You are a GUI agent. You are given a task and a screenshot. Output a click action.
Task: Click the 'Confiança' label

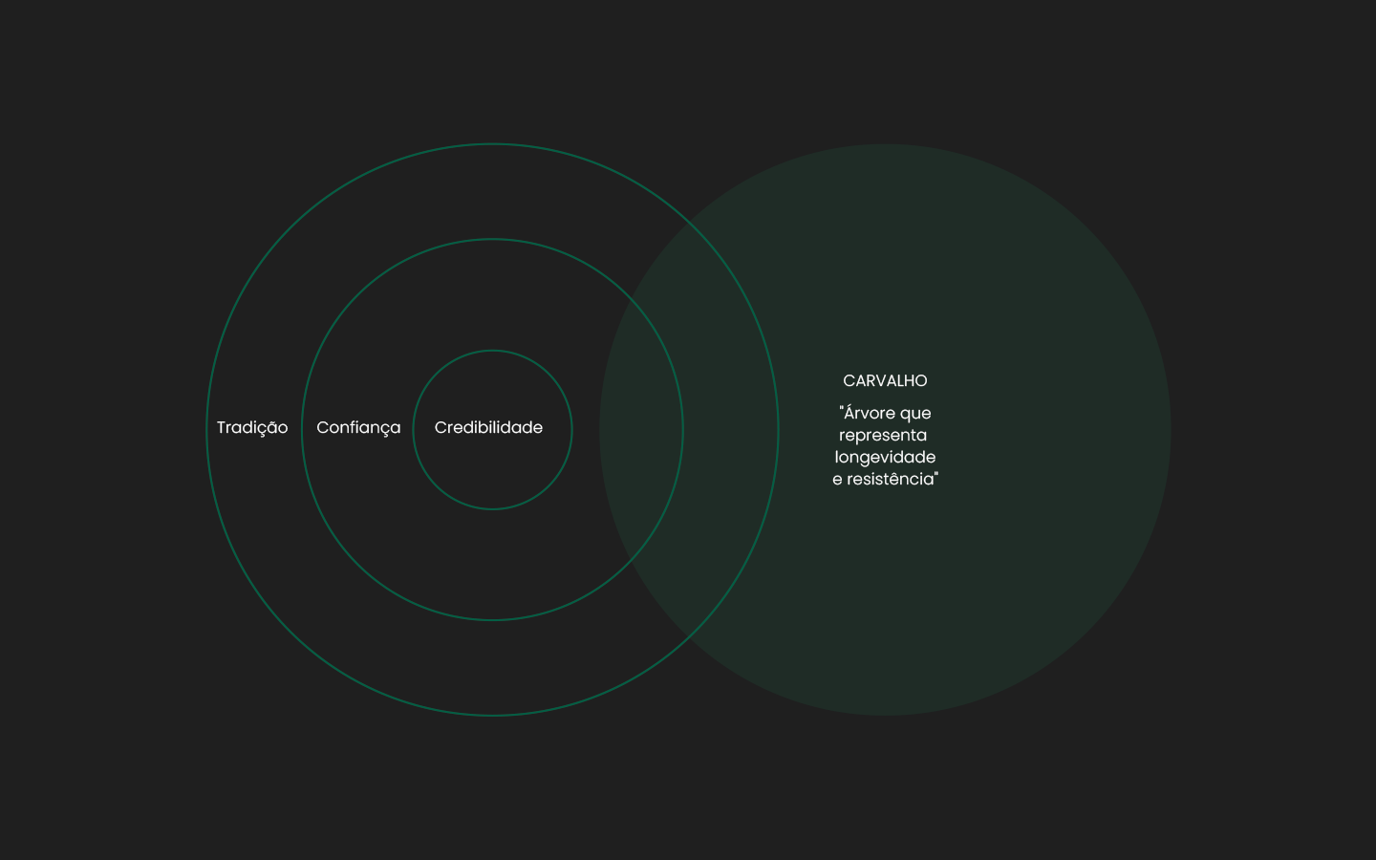(x=358, y=428)
